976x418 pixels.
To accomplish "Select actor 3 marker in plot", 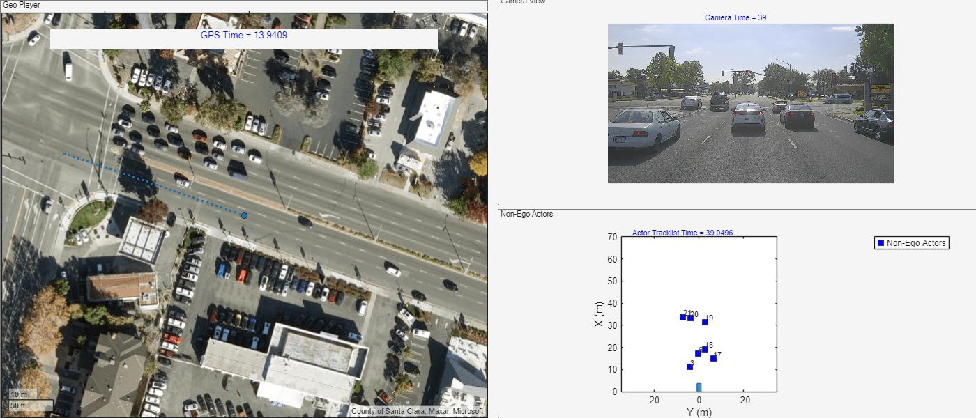I will pos(689,366).
